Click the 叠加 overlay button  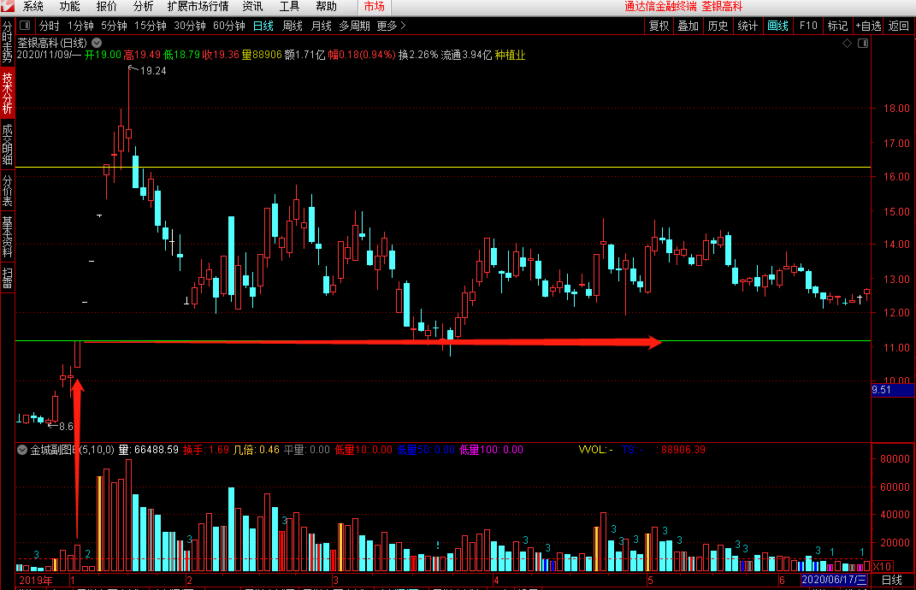point(688,26)
